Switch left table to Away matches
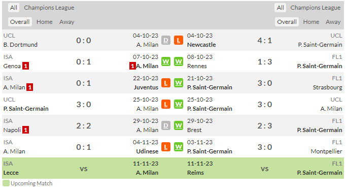Image resolution: width=346 pixels, height=194 pixels. (x=66, y=22)
